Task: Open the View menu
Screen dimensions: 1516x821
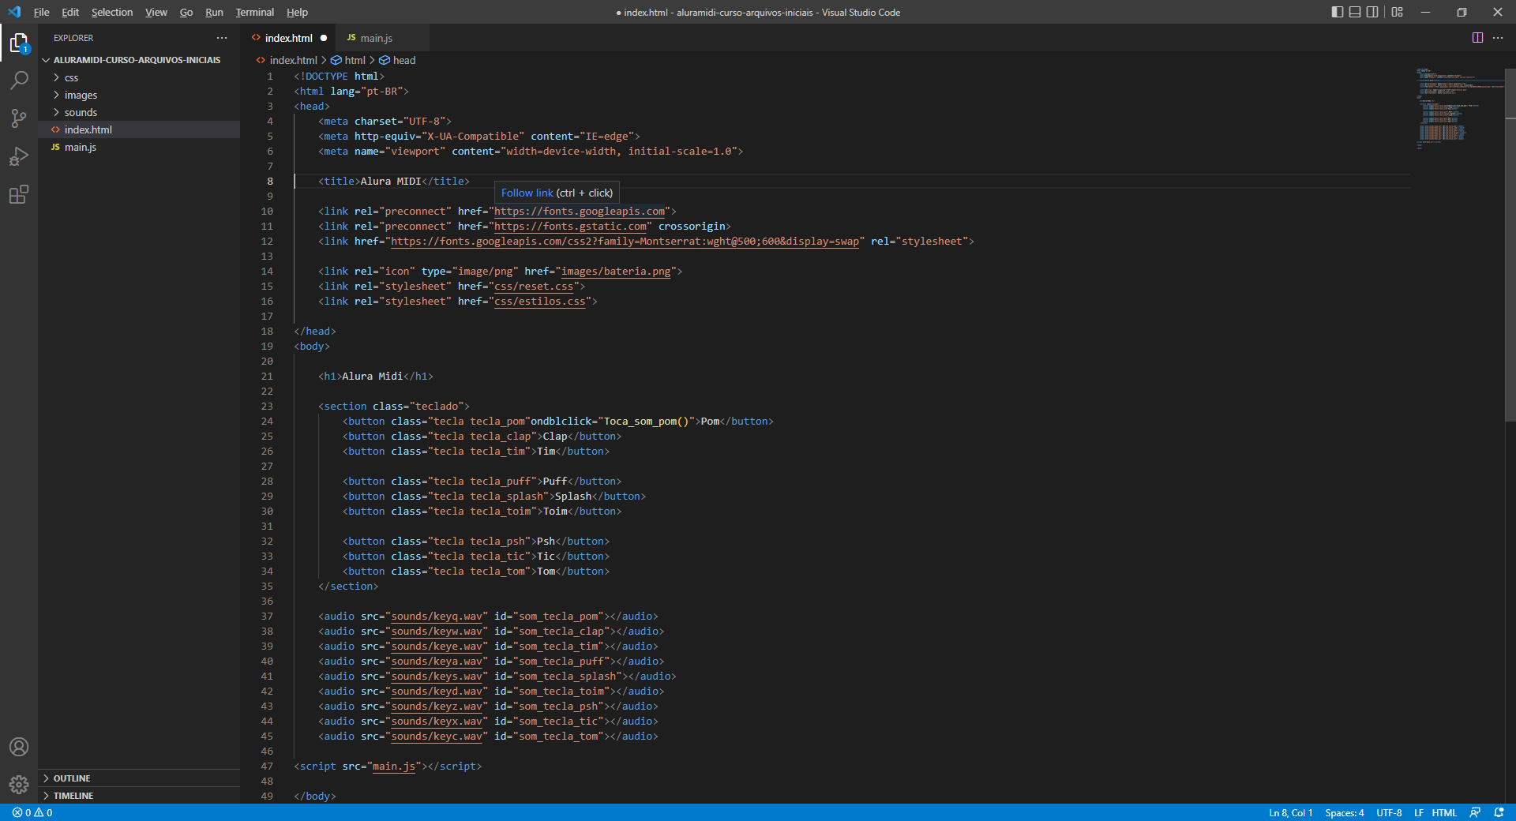Action: [156, 12]
